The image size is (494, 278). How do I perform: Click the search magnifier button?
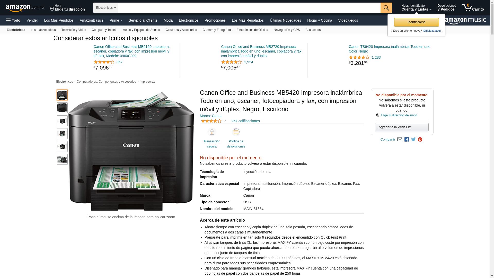386,8
